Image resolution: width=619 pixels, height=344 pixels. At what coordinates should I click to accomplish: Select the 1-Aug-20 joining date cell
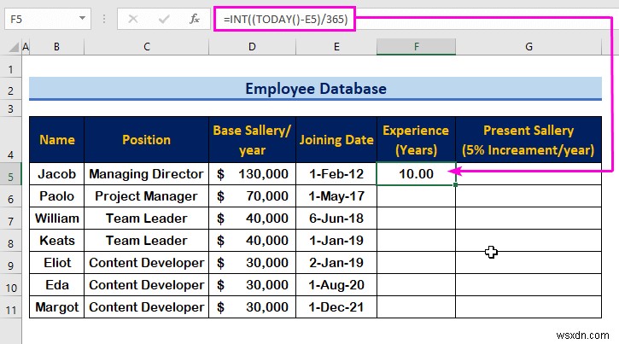coord(336,285)
